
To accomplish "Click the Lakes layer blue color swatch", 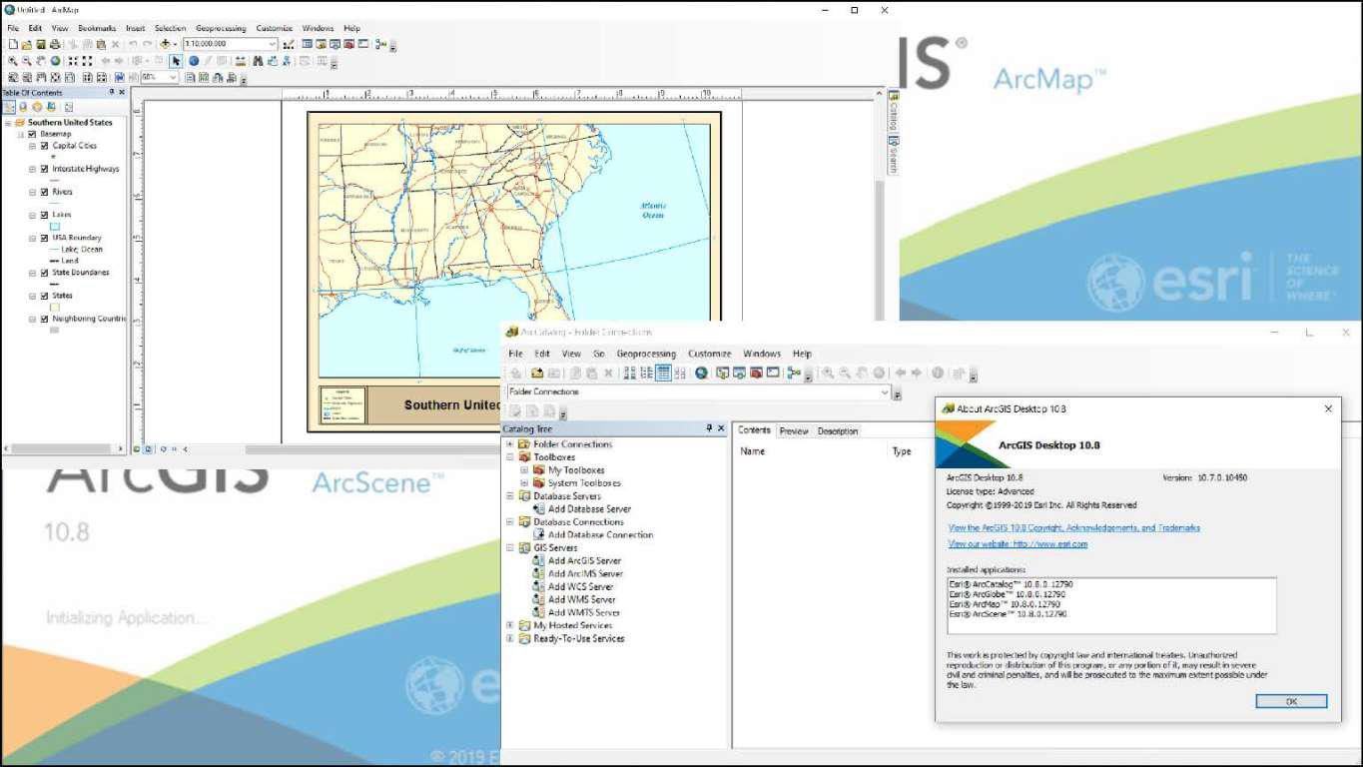I will (55, 227).
